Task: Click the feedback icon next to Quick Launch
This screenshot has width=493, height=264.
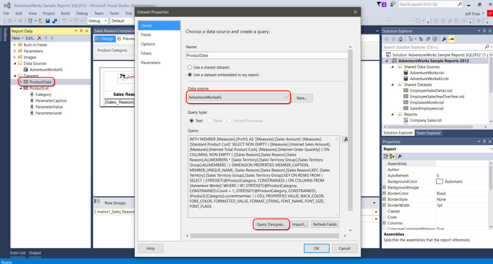Action: (393, 4)
